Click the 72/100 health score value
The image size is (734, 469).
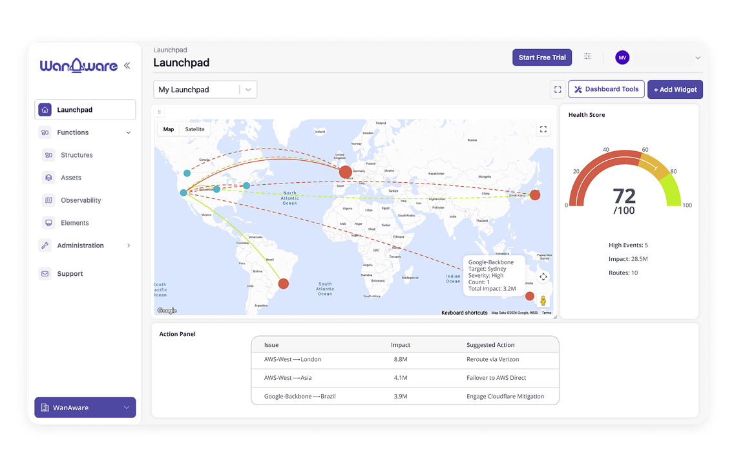[x=624, y=202]
